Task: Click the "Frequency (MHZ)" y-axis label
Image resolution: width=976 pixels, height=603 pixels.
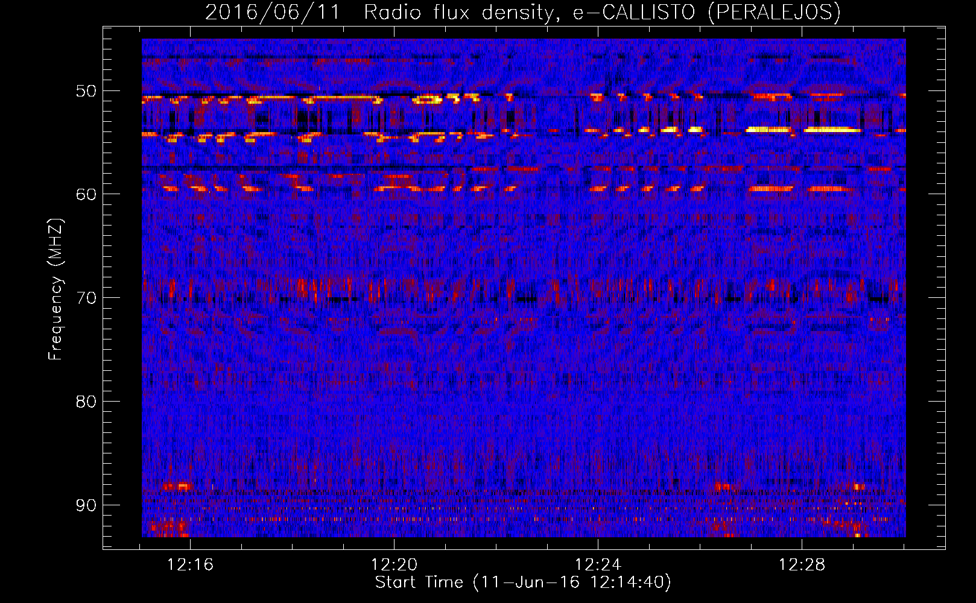Action: pos(55,289)
